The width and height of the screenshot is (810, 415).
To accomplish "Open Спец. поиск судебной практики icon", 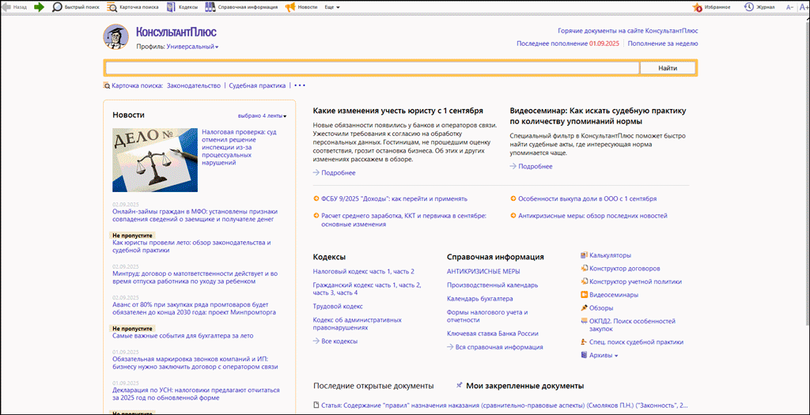I will click(585, 341).
